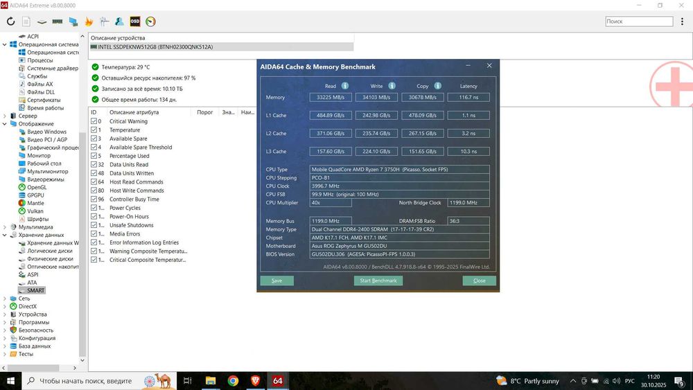
Task: Toggle the Critical Warning attribute checkbox
Action: [x=94, y=121]
